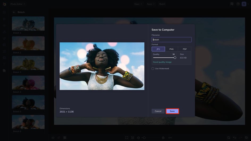Viewport: 251px width, 141px height.
Task: Click the zoom slider handle
Action: [x=144, y=138]
